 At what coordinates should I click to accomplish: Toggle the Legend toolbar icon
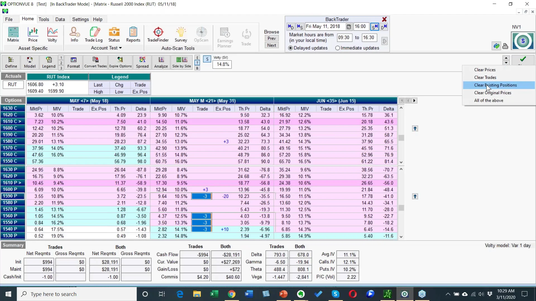[49, 62]
